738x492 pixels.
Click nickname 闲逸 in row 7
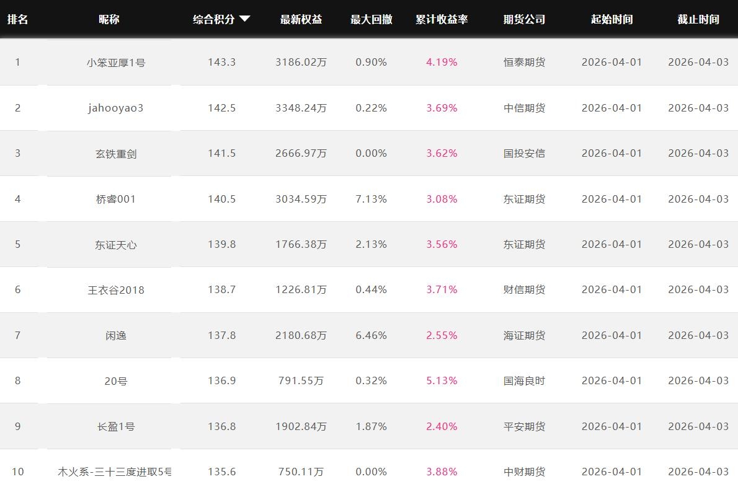click(x=116, y=335)
